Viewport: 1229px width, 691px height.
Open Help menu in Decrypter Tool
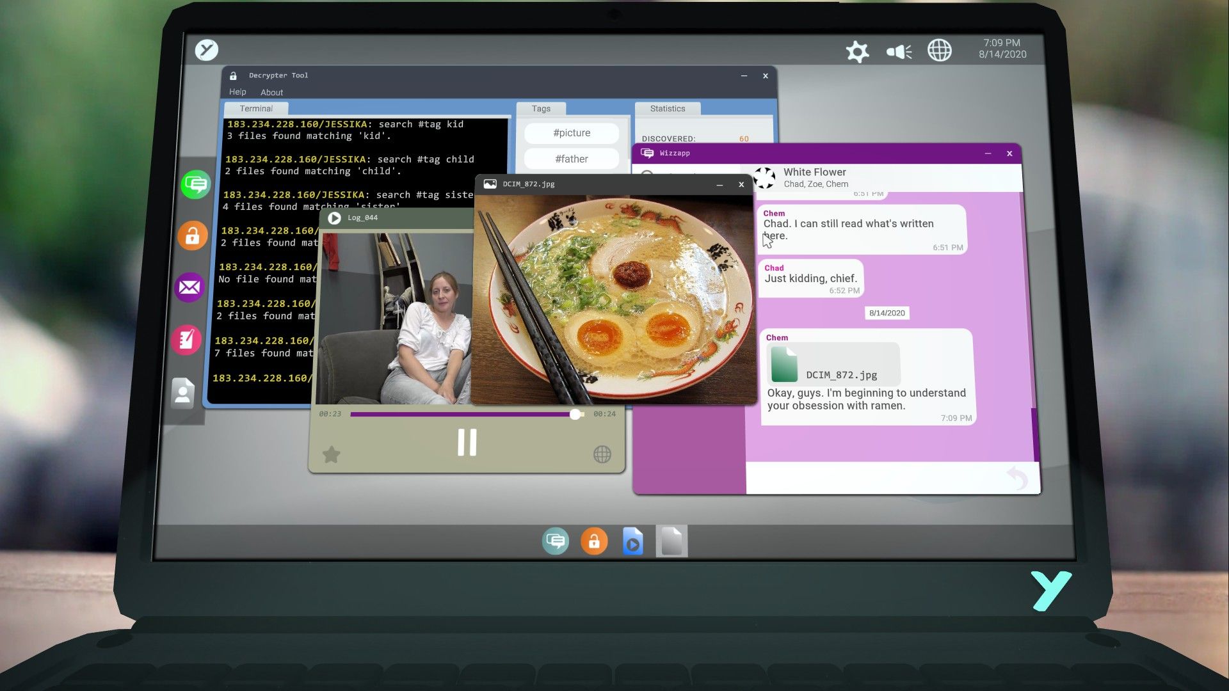pyautogui.click(x=237, y=92)
